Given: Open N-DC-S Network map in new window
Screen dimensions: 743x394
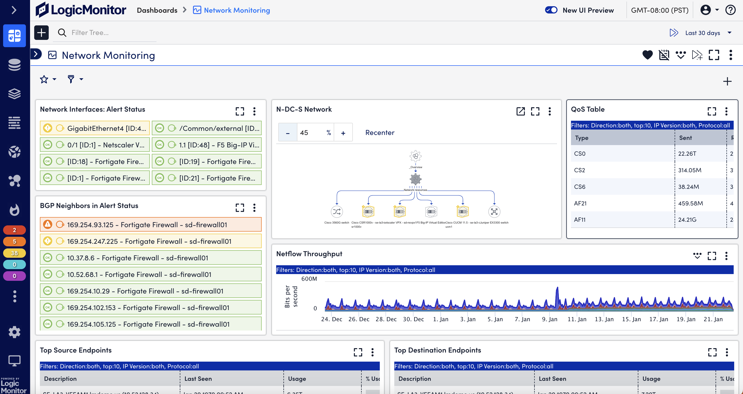Looking at the screenshot, I should point(520,111).
